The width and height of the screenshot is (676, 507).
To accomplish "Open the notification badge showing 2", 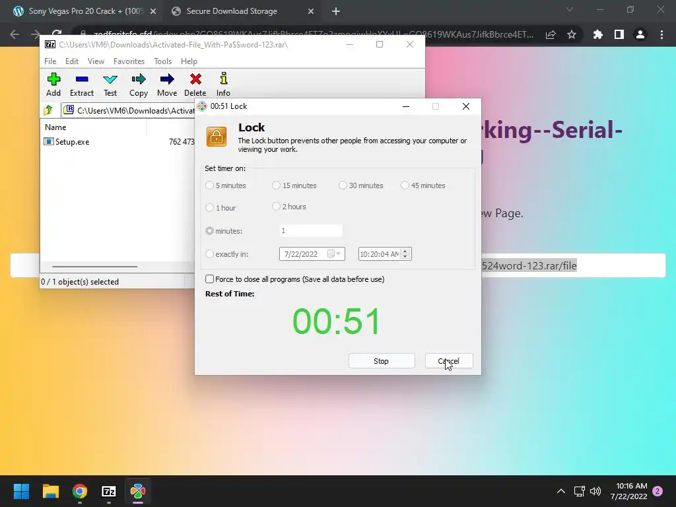I will (658, 491).
